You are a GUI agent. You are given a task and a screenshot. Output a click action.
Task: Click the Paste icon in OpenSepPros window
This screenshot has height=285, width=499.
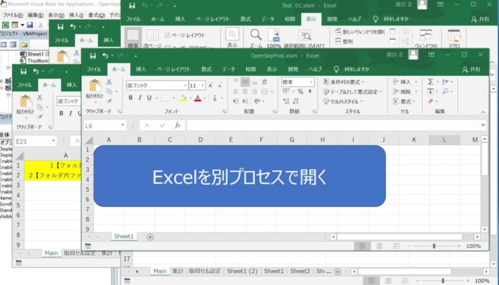(95, 86)
